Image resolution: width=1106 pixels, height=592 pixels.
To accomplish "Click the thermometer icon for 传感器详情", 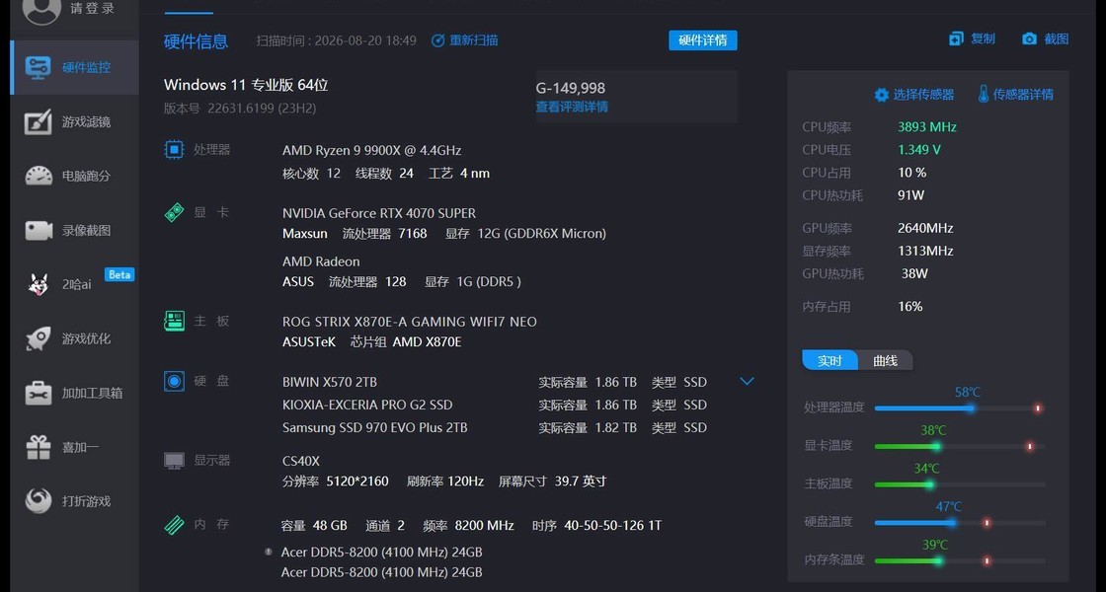I will coord(984,94).
